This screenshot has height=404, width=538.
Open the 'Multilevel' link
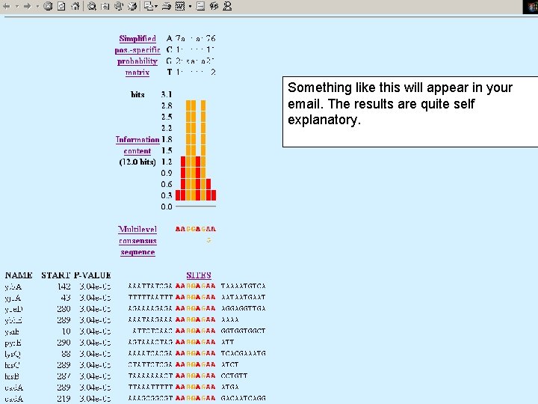(137, 229)
